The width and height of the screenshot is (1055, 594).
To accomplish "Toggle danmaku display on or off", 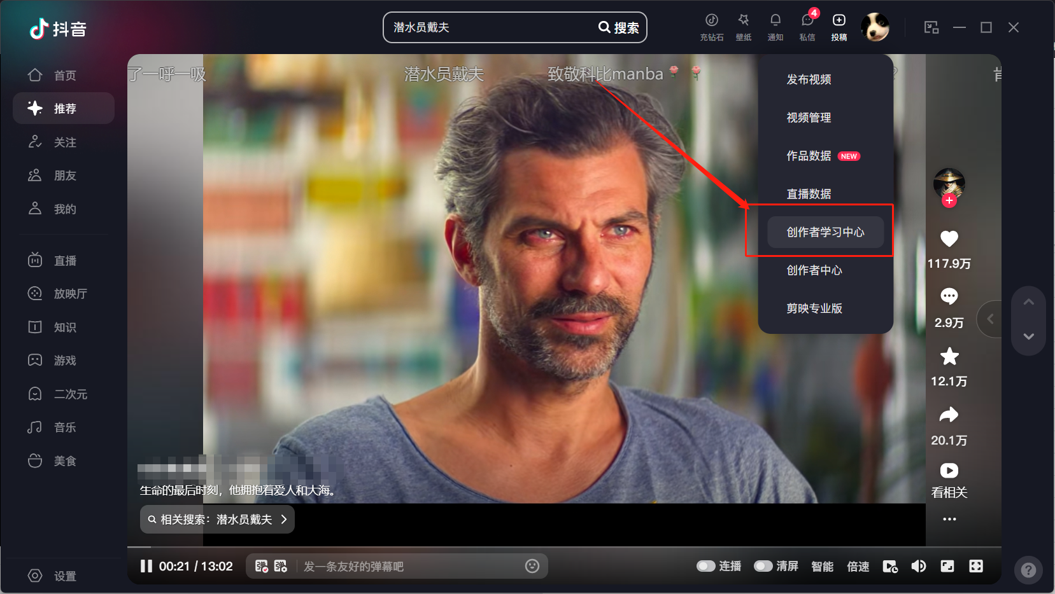I will point(262,566).
